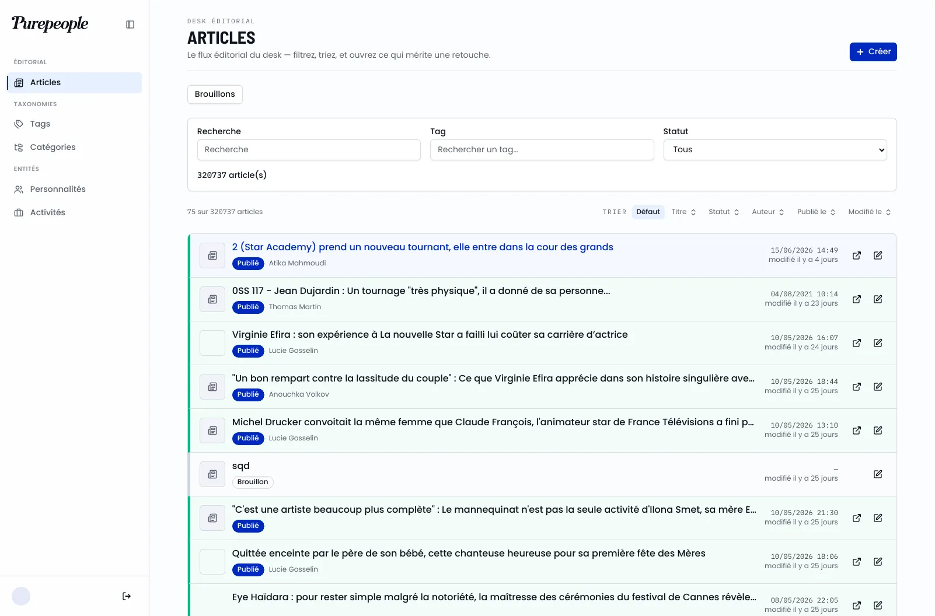Edit the "Un bon rempart" article
This screenshot has width=935, height=616.
878,387
